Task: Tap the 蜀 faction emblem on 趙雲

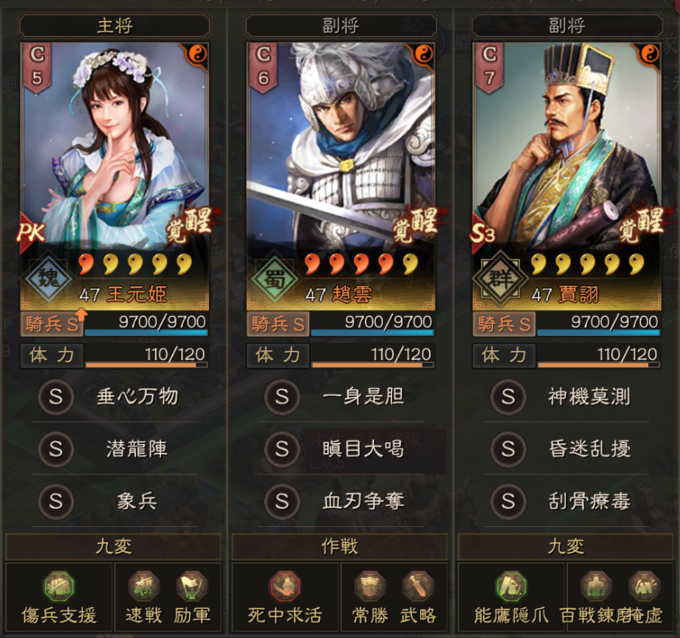Action: [274, 277]
